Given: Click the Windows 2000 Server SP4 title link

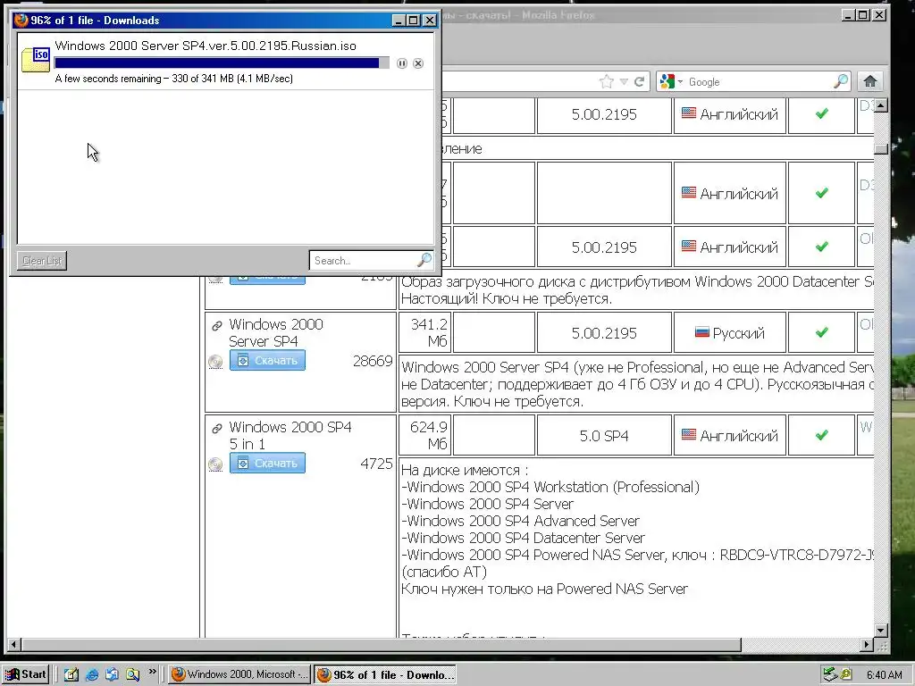Looking at the screenshot, I should pyautogui.click(x=275, y=332).
